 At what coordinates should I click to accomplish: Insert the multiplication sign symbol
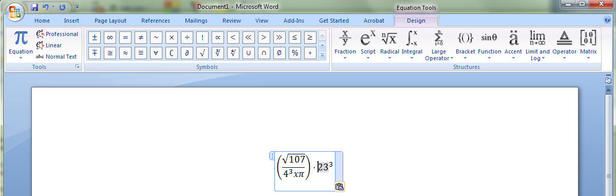[x=171, y=38]
